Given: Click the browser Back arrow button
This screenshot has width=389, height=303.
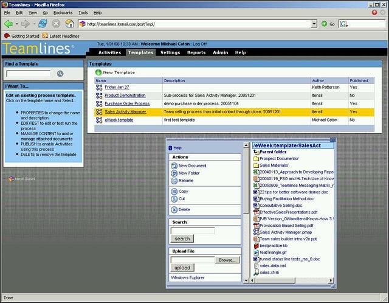Looking at the screenshot, I should point(9,24).
